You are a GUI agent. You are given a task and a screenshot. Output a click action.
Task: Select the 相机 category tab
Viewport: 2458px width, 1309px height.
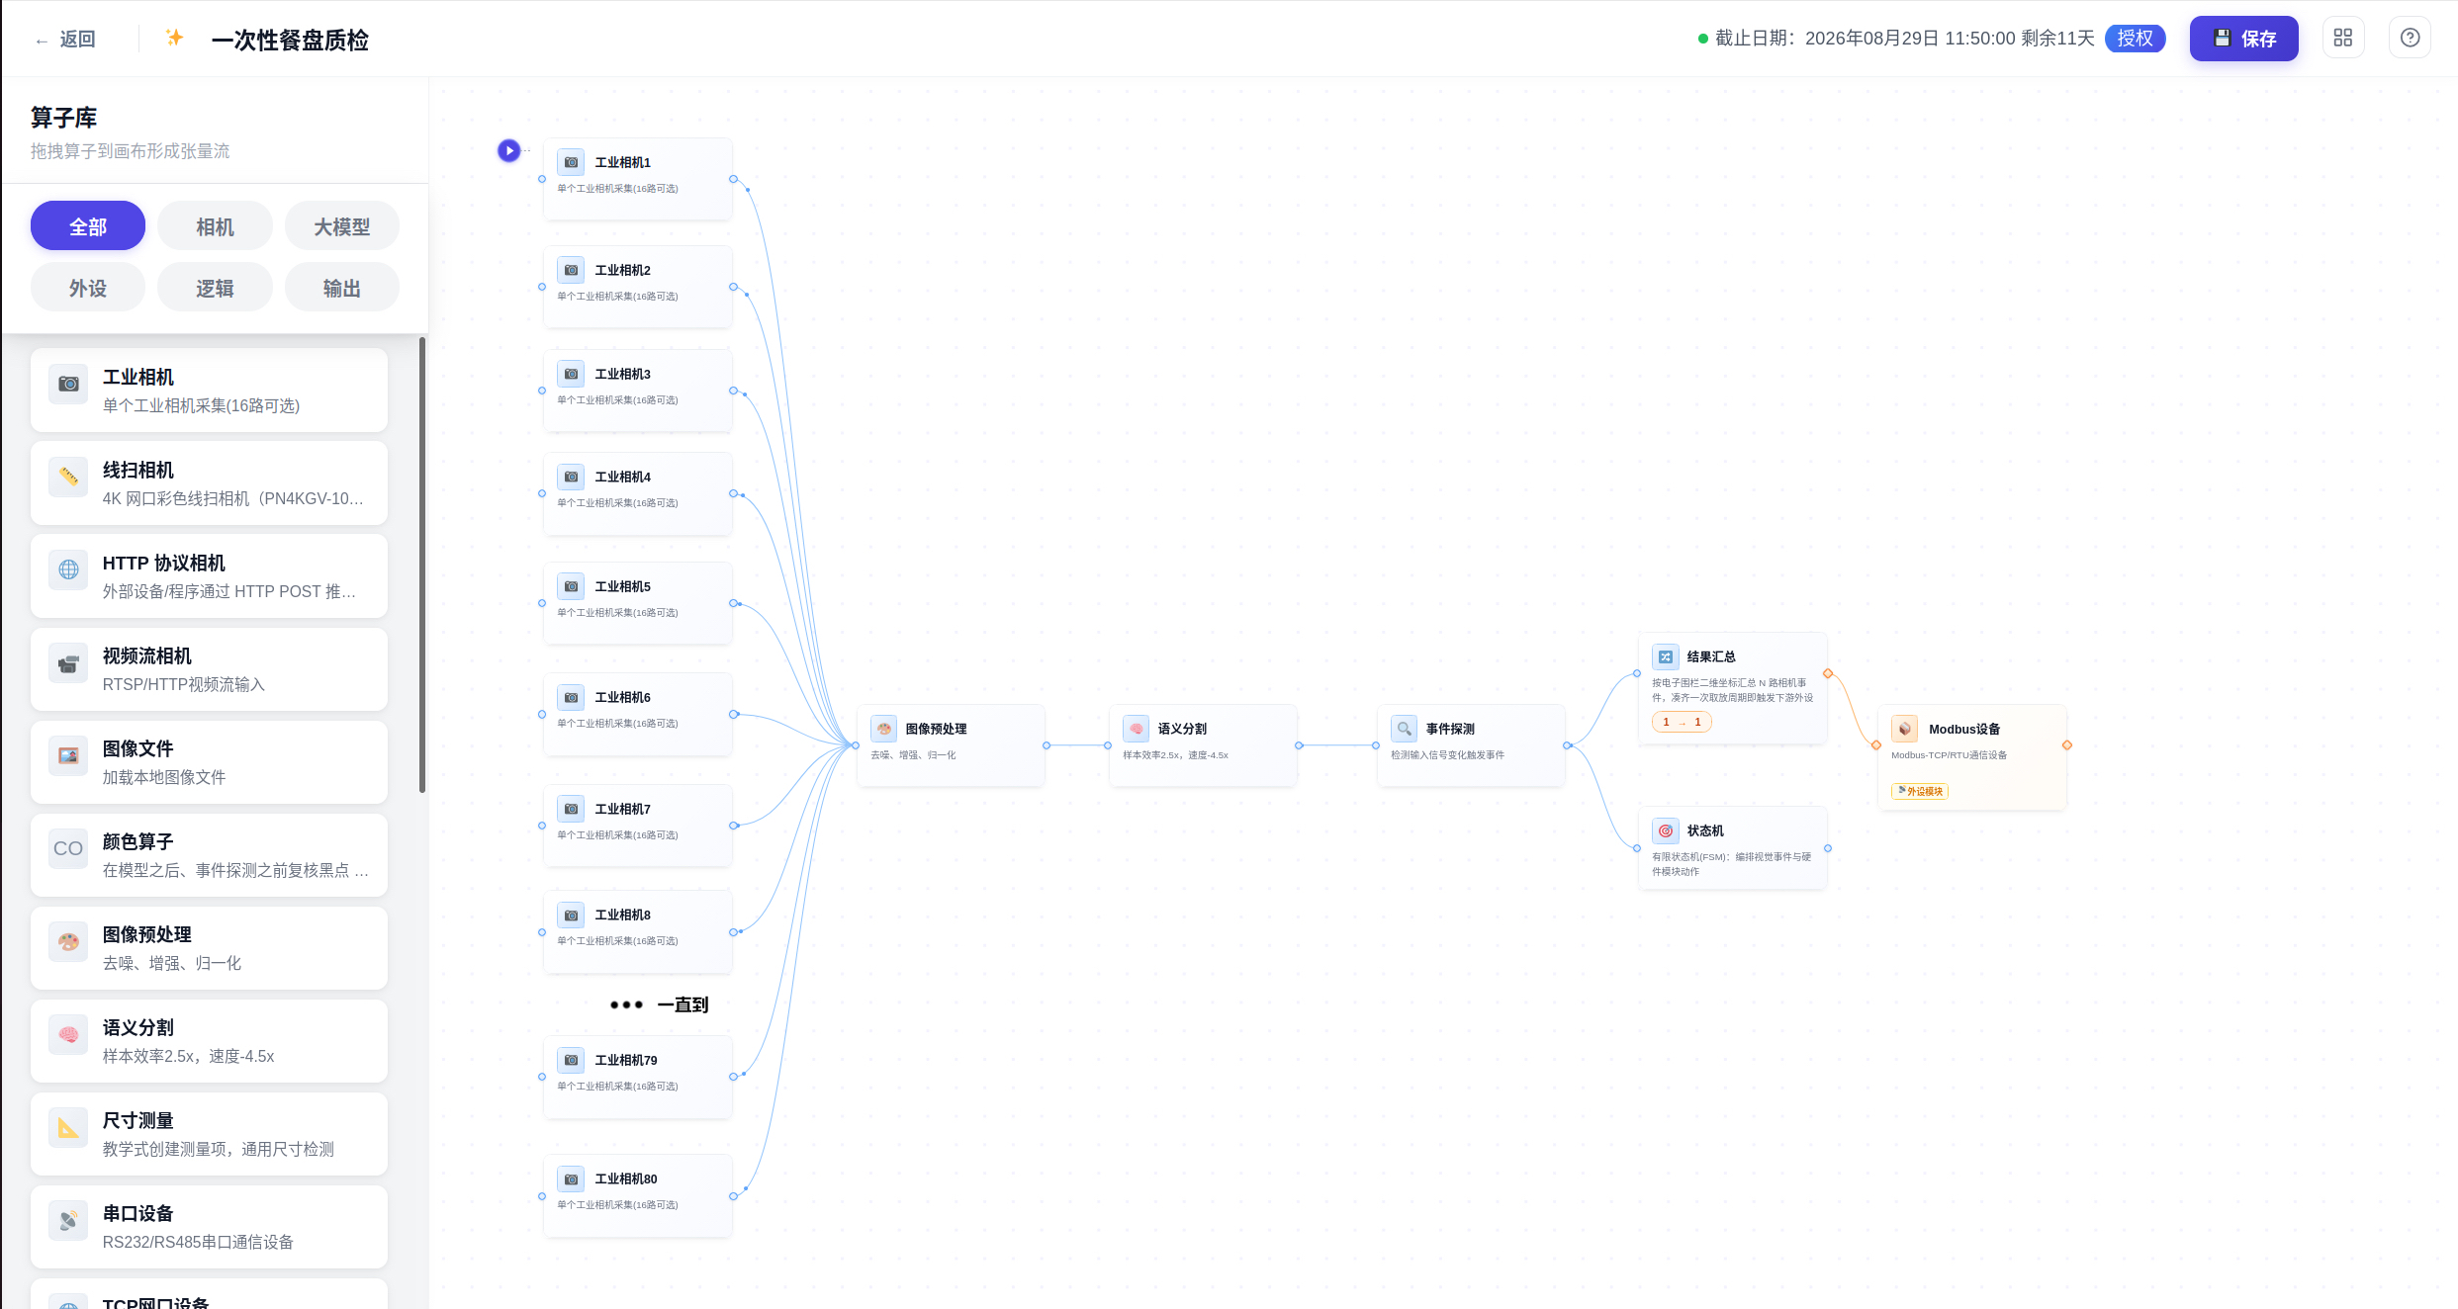(215, 226)
